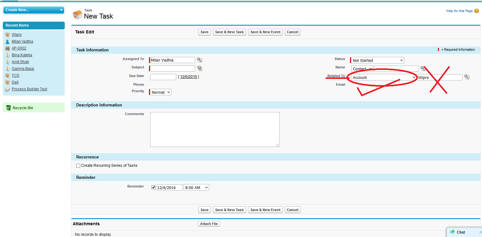Click the Reminder date field
482x237 pixels.
point(170,187)
